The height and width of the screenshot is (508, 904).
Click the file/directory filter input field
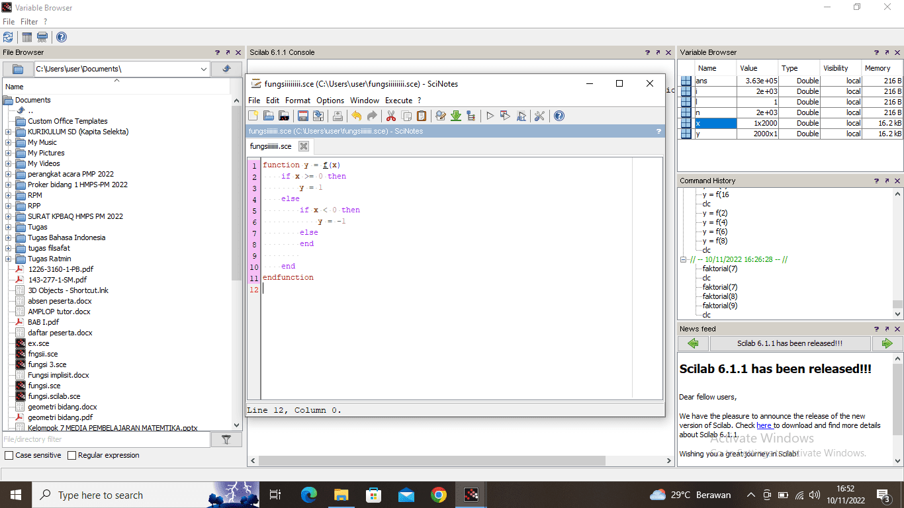pyautogui.click(x=106, y=439)
